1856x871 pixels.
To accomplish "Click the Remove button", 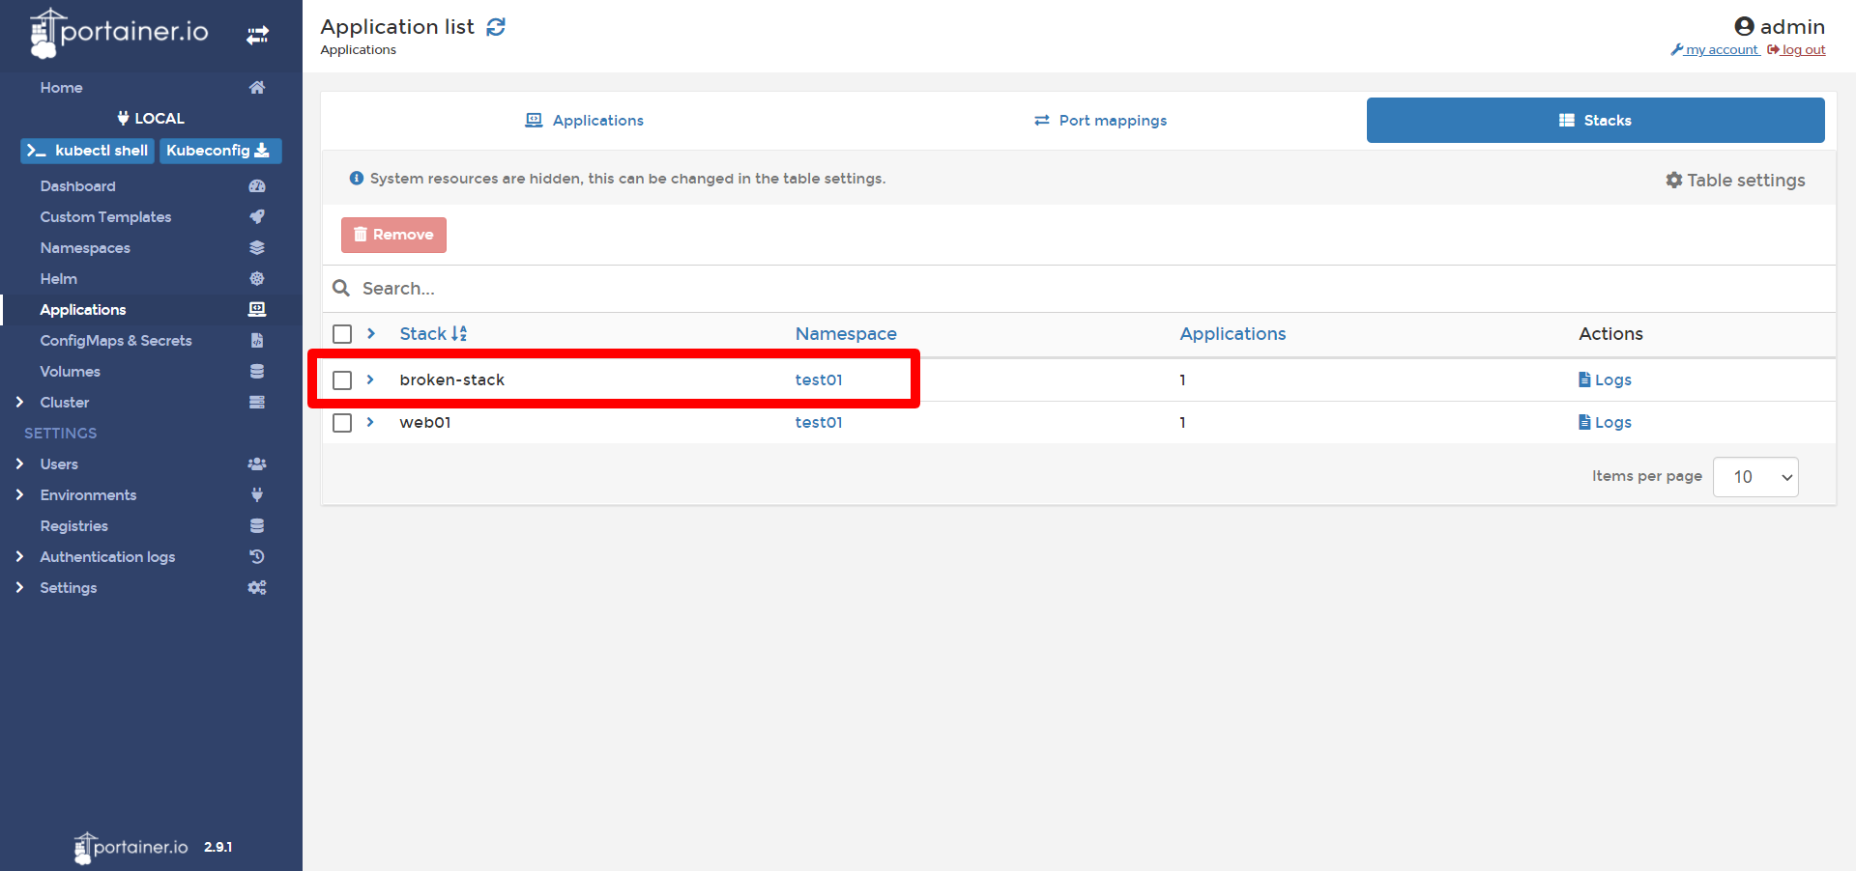I will click(x=393, y=235).
